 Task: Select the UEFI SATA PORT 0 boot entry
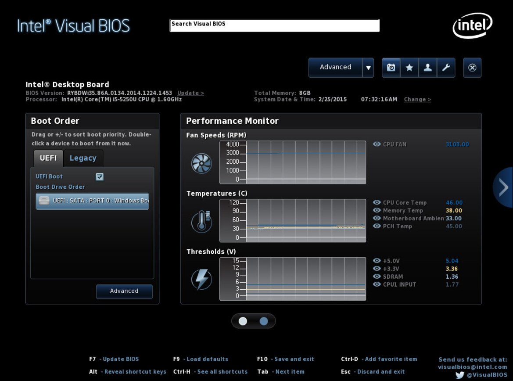point(92,201)
